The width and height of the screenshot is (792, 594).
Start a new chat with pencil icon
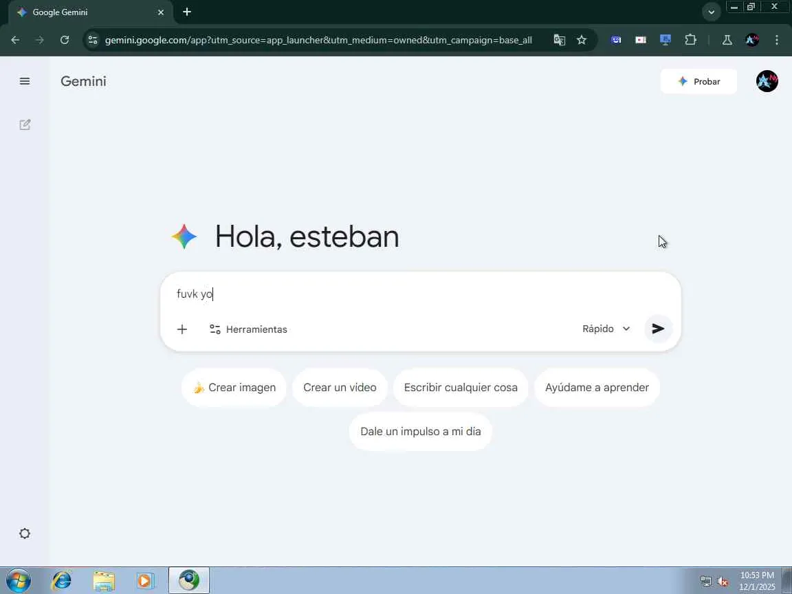click(x=25, y=124)
